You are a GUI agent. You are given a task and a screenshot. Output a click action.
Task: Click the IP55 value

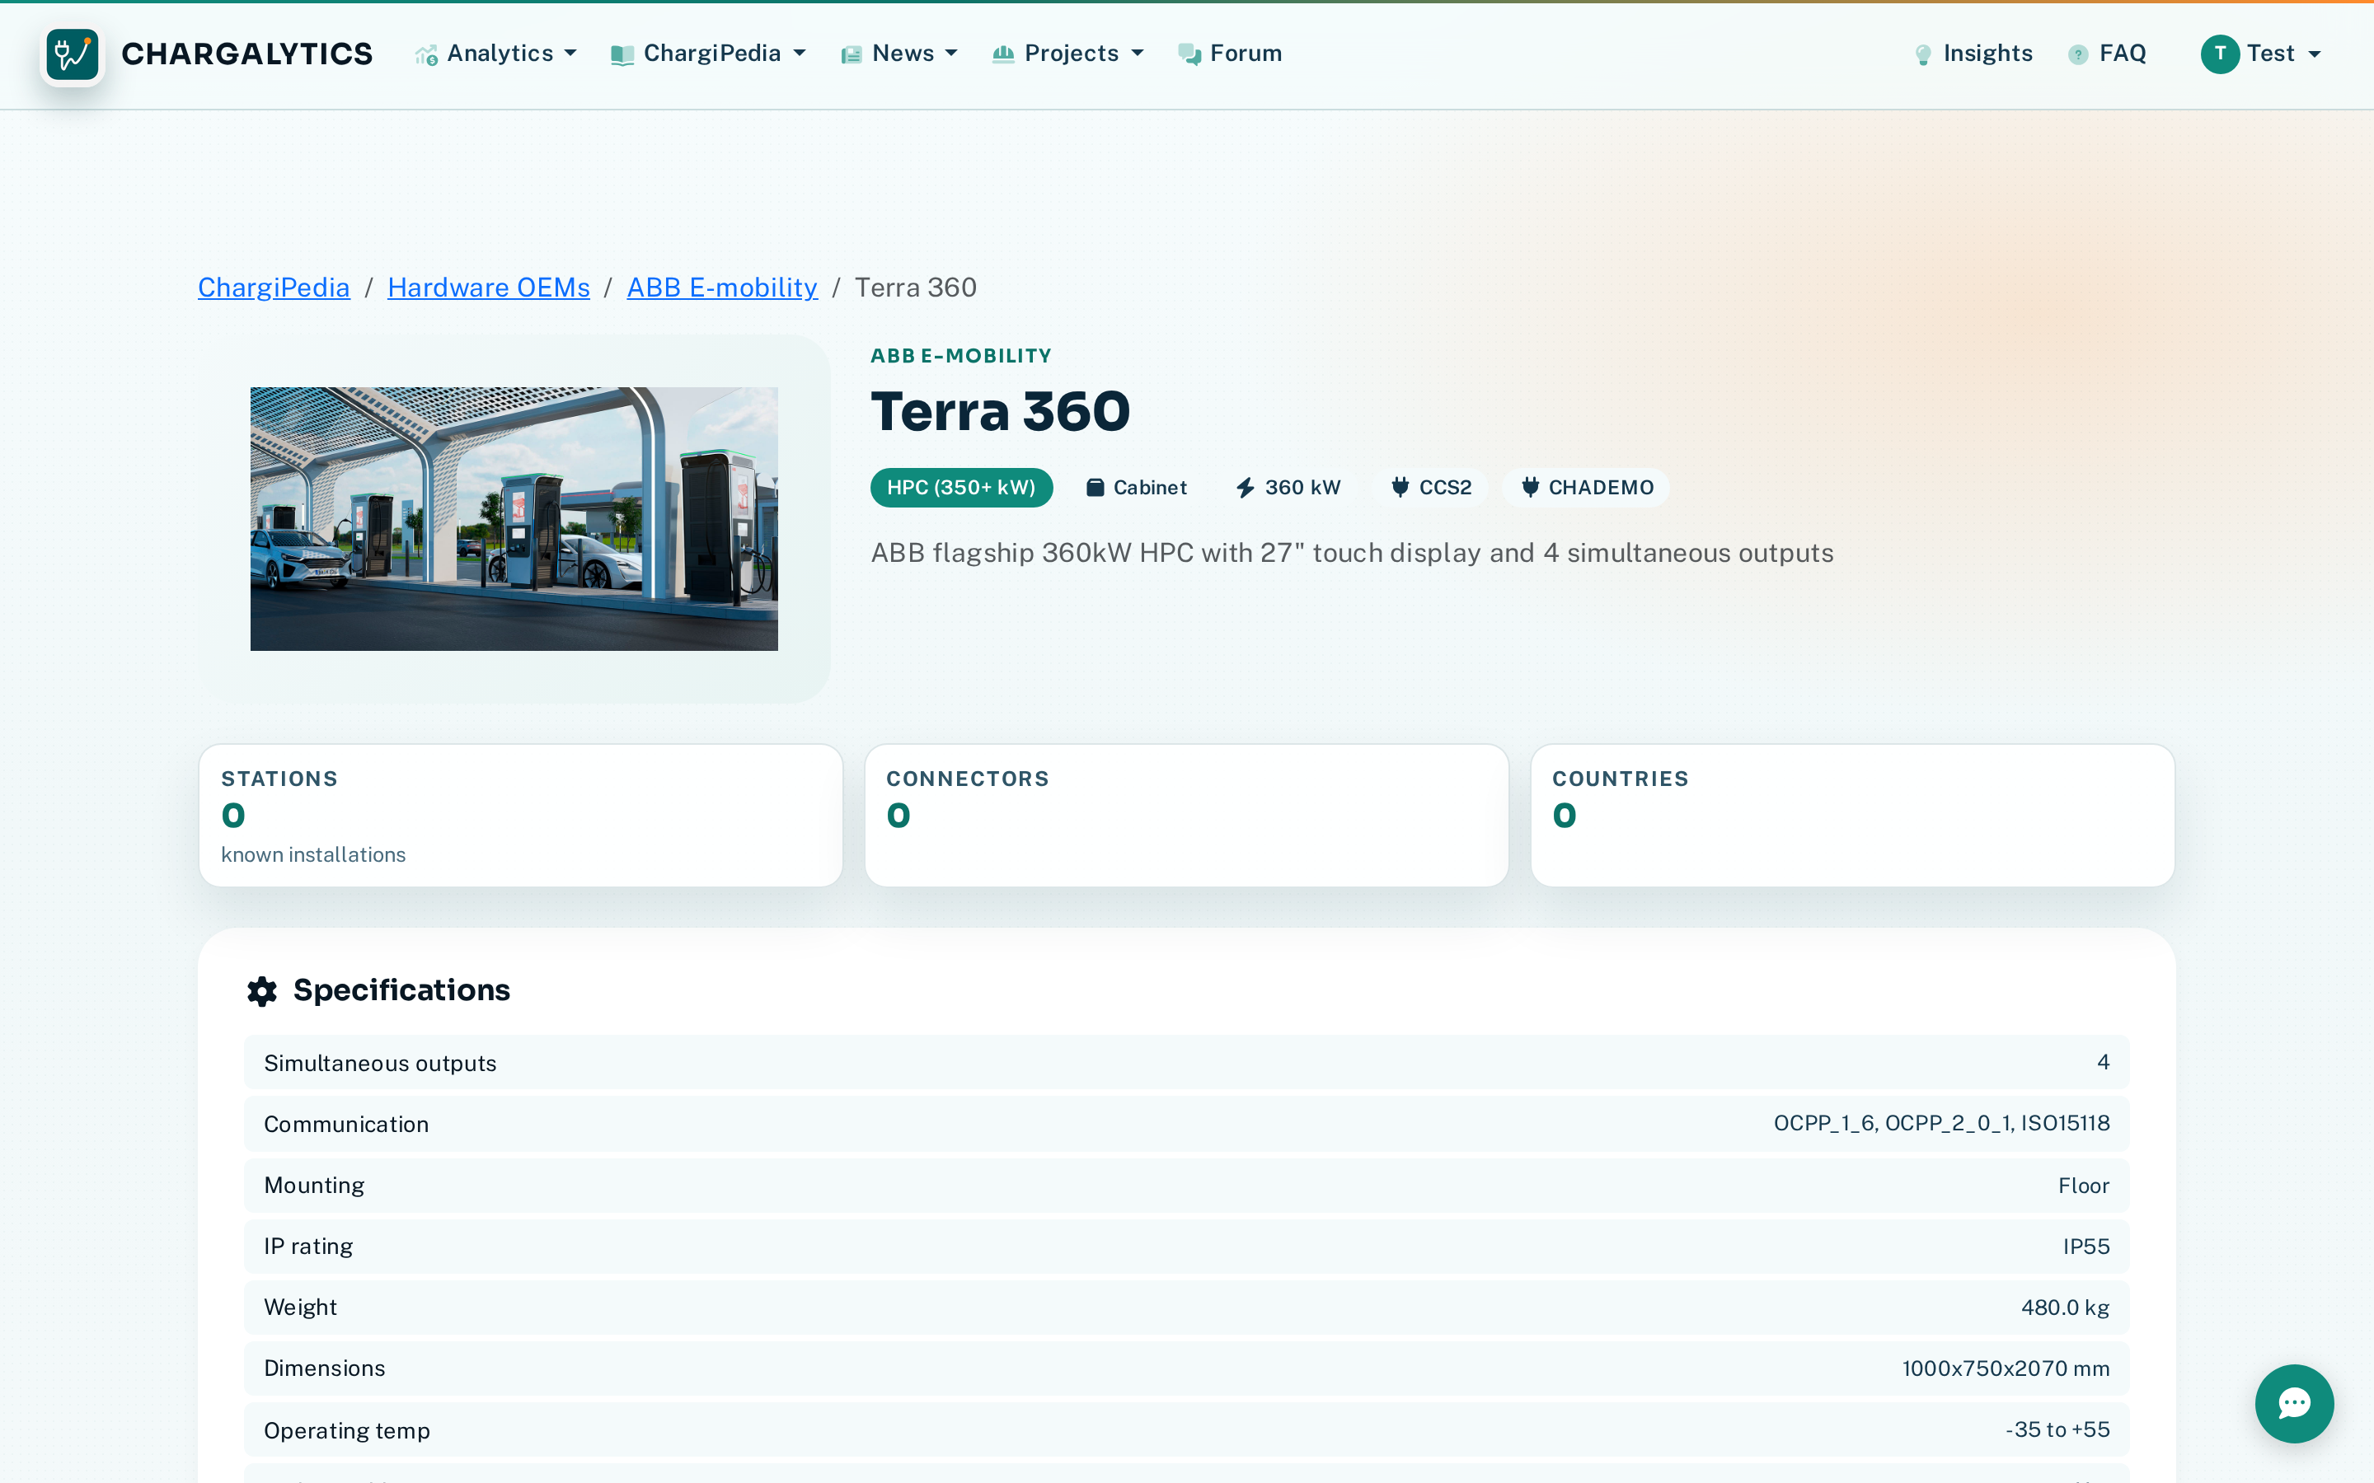point(2085,1247)
